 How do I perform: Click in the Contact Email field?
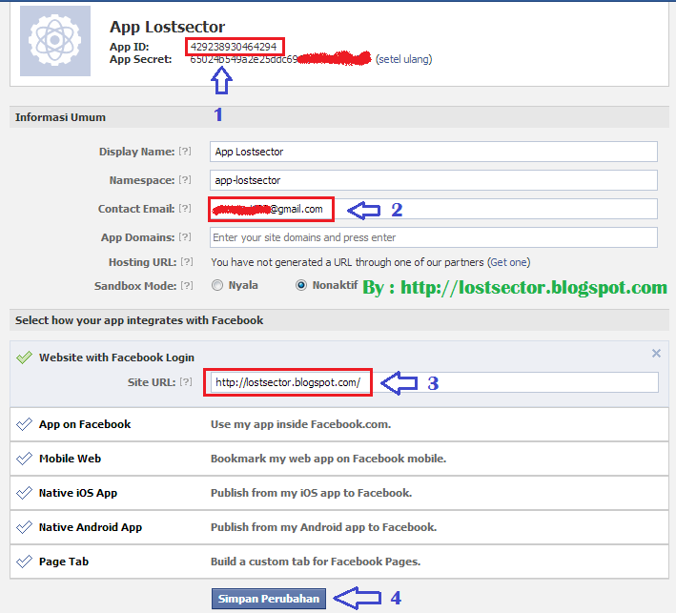click(433, 209)
